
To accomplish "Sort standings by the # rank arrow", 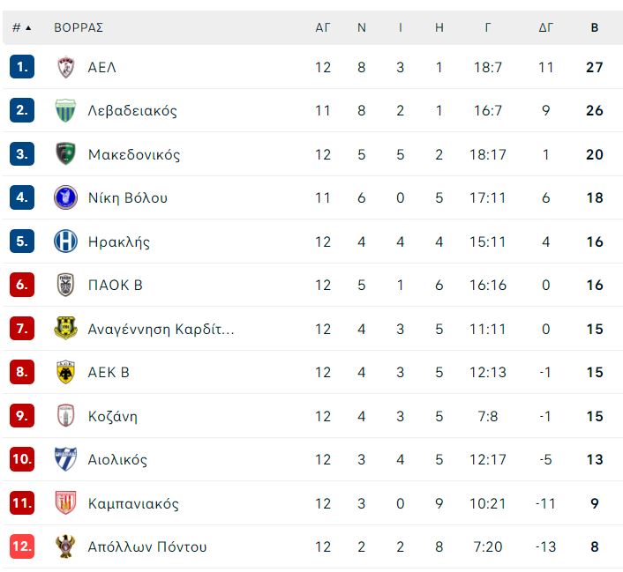I will pos(22,28).
